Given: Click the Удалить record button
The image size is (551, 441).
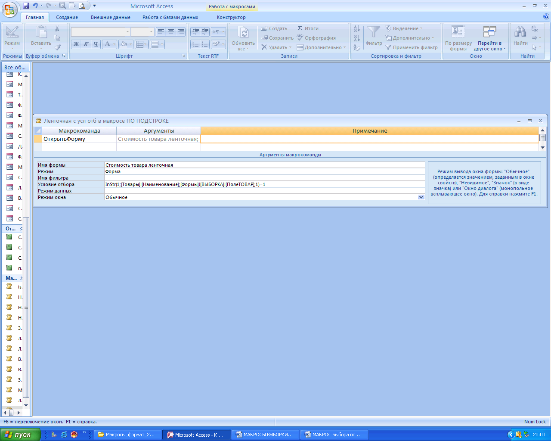Looking at the screenshot, I should pyautogui.click(x=276, y=47).
